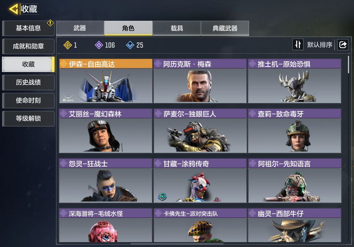Click the blue rare rarity icon
354x247 pixels.
tap(130, 45)
